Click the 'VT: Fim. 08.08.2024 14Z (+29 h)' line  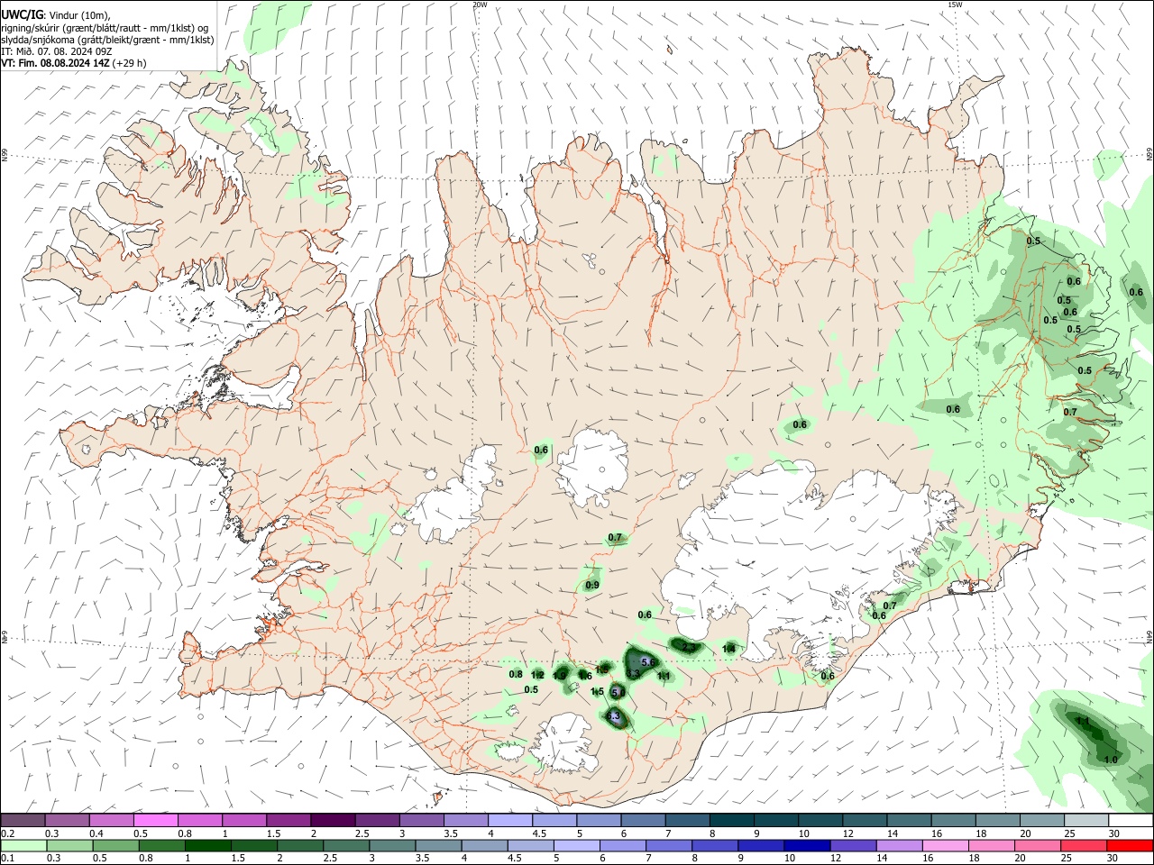coord(73,63)
